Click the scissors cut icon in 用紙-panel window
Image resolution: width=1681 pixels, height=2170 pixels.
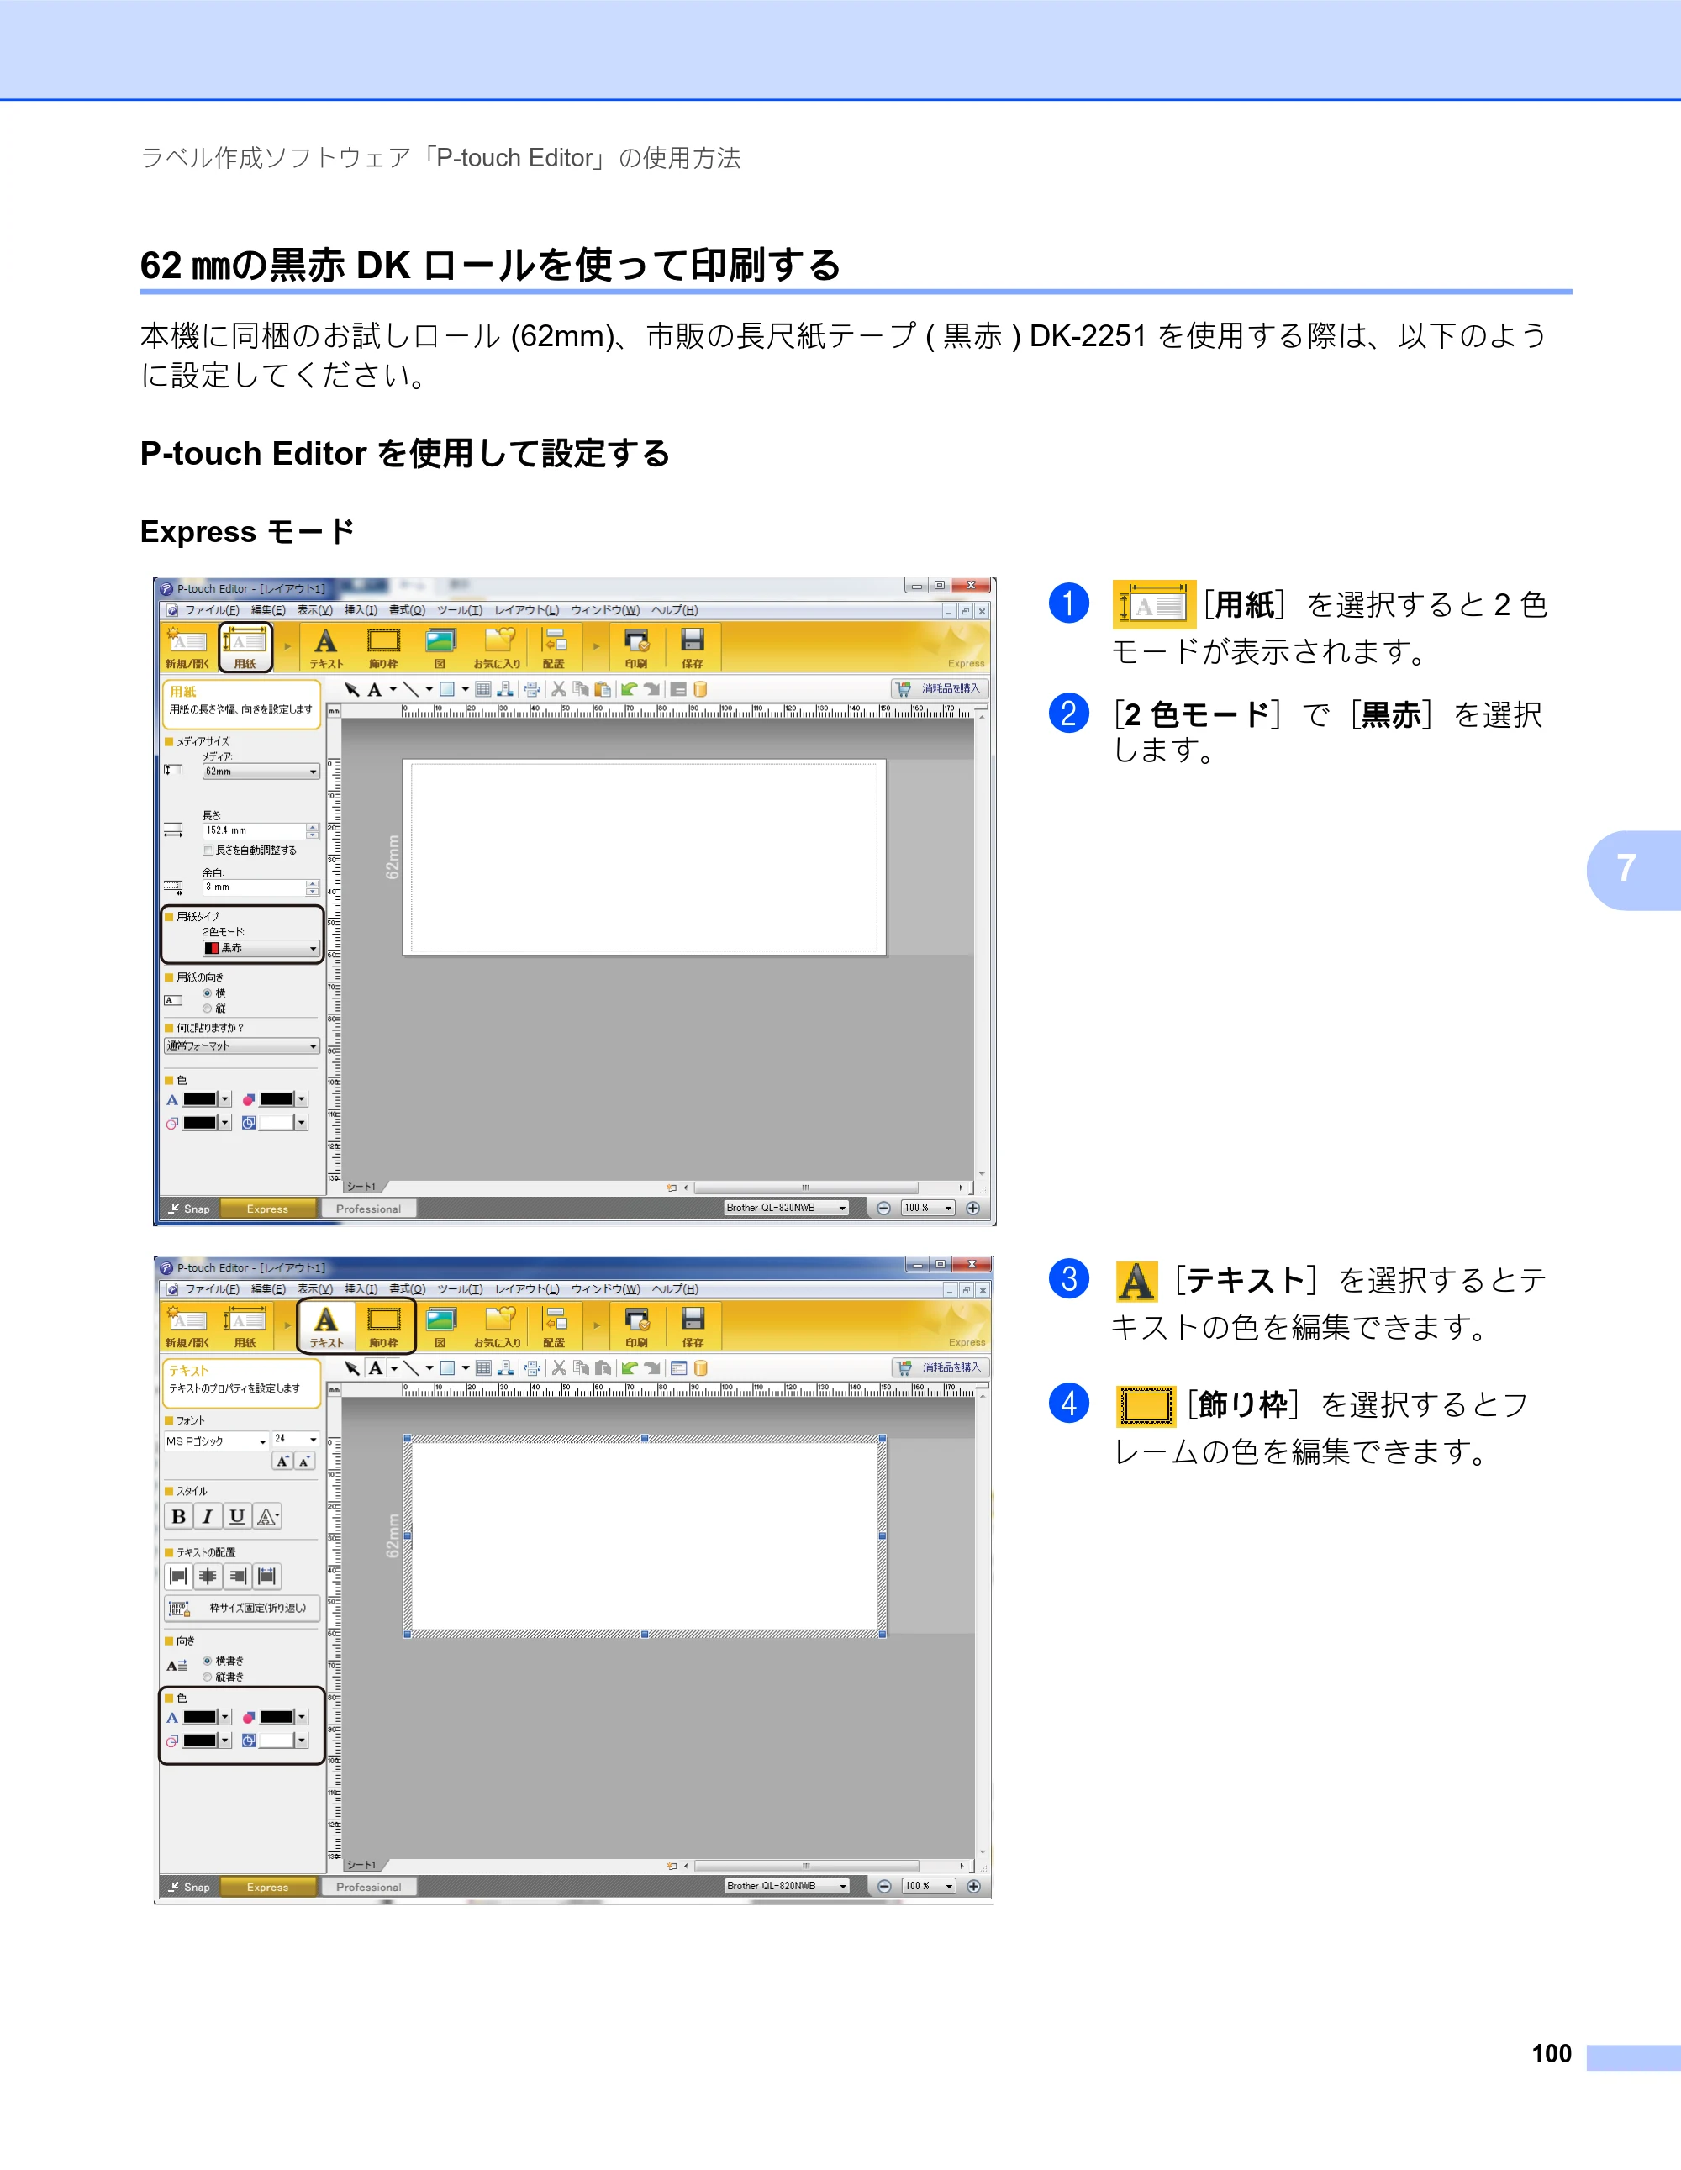tap(558, 688)
